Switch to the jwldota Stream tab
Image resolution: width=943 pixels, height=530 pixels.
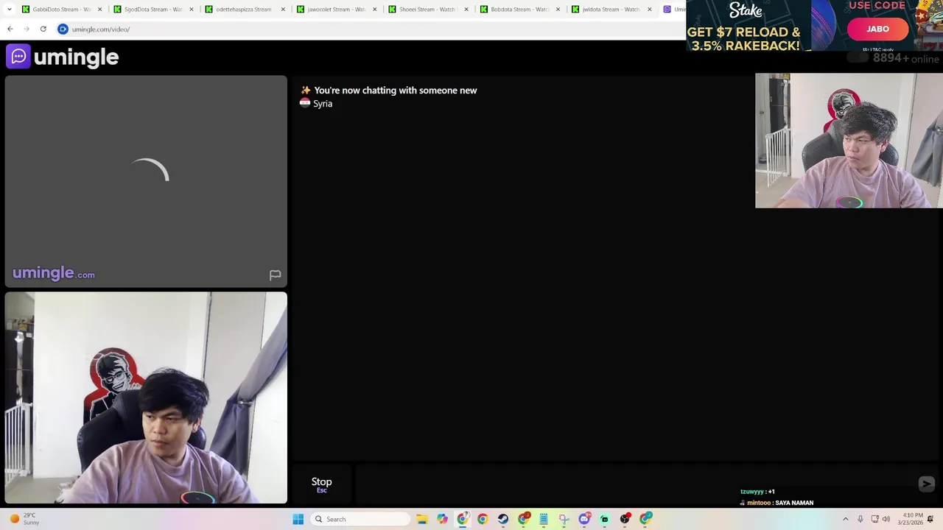point(611,10)
